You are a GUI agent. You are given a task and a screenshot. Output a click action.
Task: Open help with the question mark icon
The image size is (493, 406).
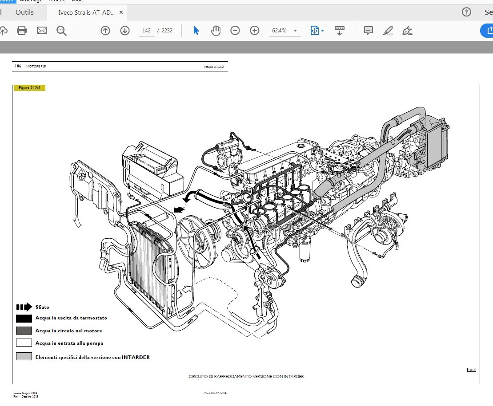coord(466,12)
